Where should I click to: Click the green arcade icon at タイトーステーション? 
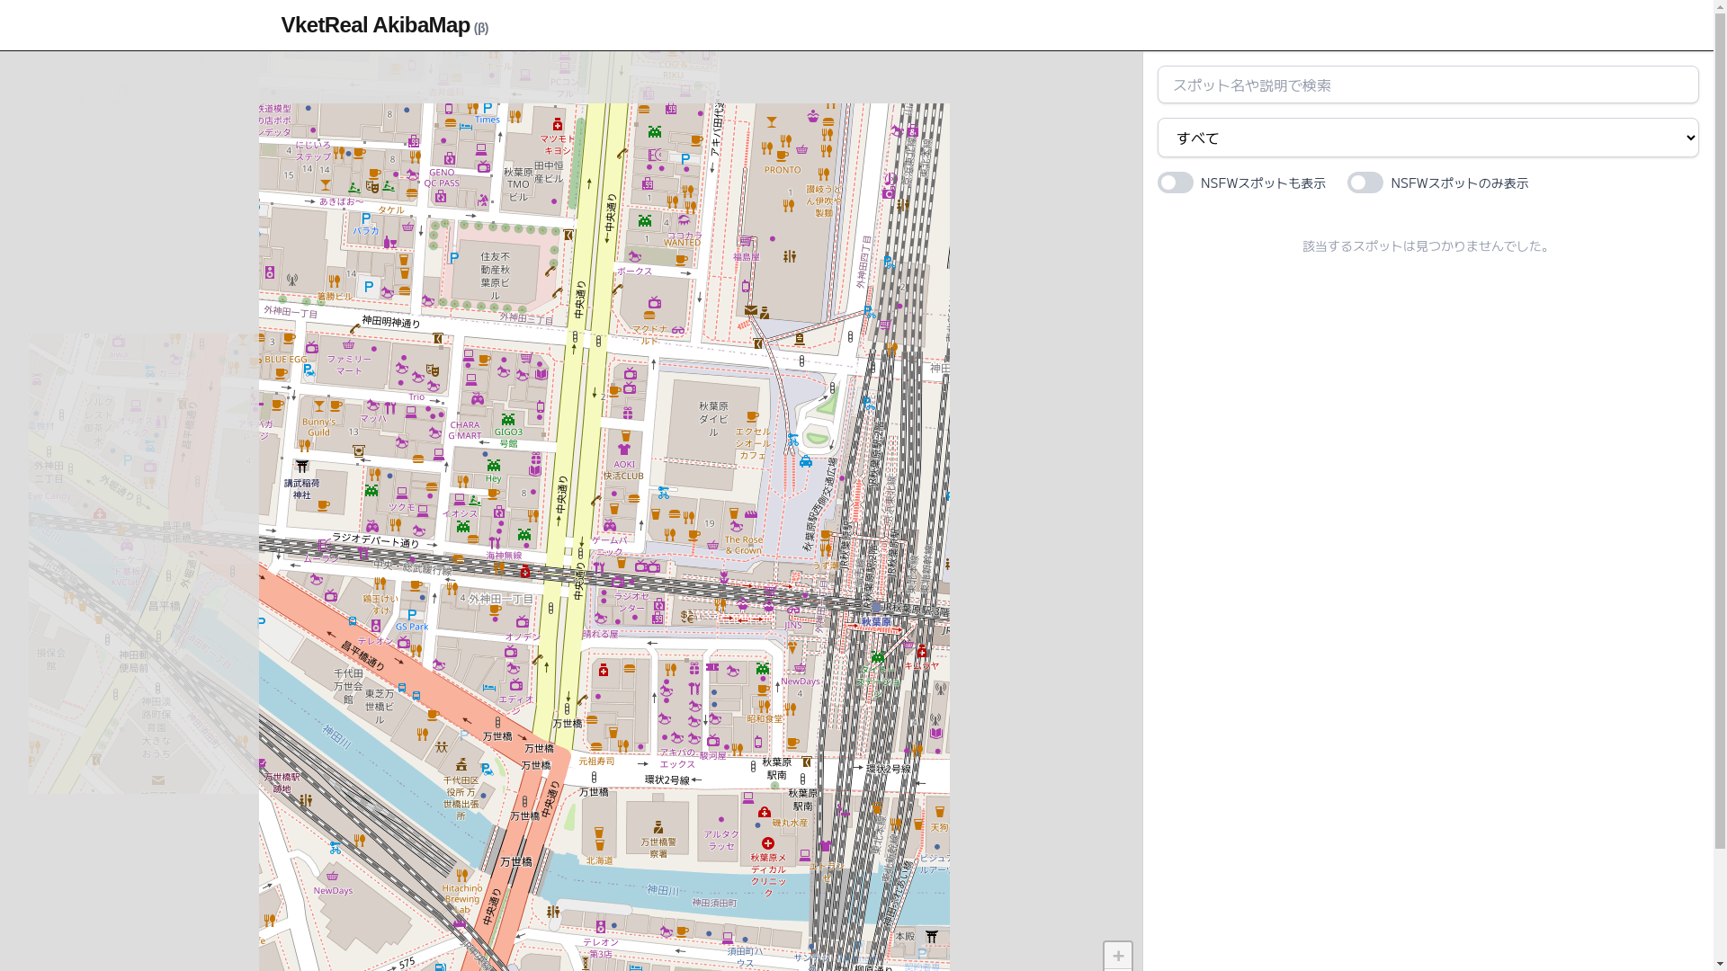[878, 657]
